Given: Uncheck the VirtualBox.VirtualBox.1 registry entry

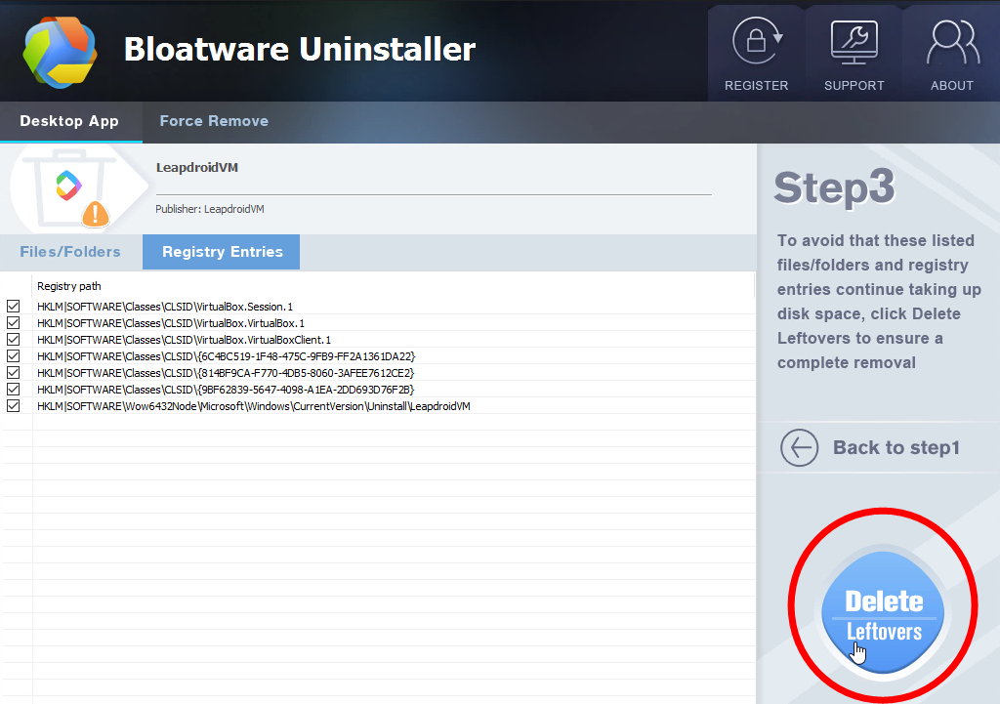Looking at the screenshot, I should pos(14,322).
